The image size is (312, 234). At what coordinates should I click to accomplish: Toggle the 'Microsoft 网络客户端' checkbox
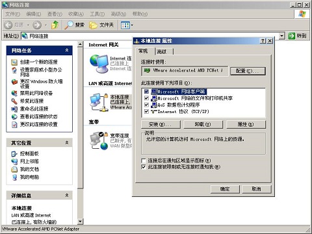click(x=146, y=92)
